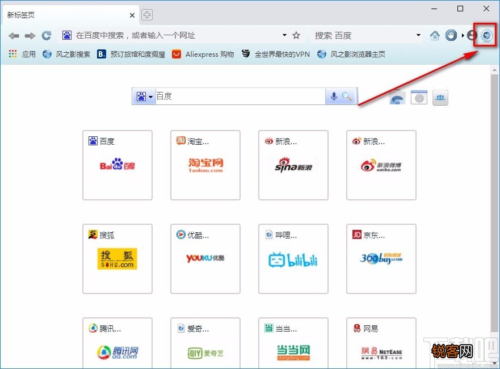Expand the 搜索 百度 engine dropdown
500x369 pixels.
point(418,35)
